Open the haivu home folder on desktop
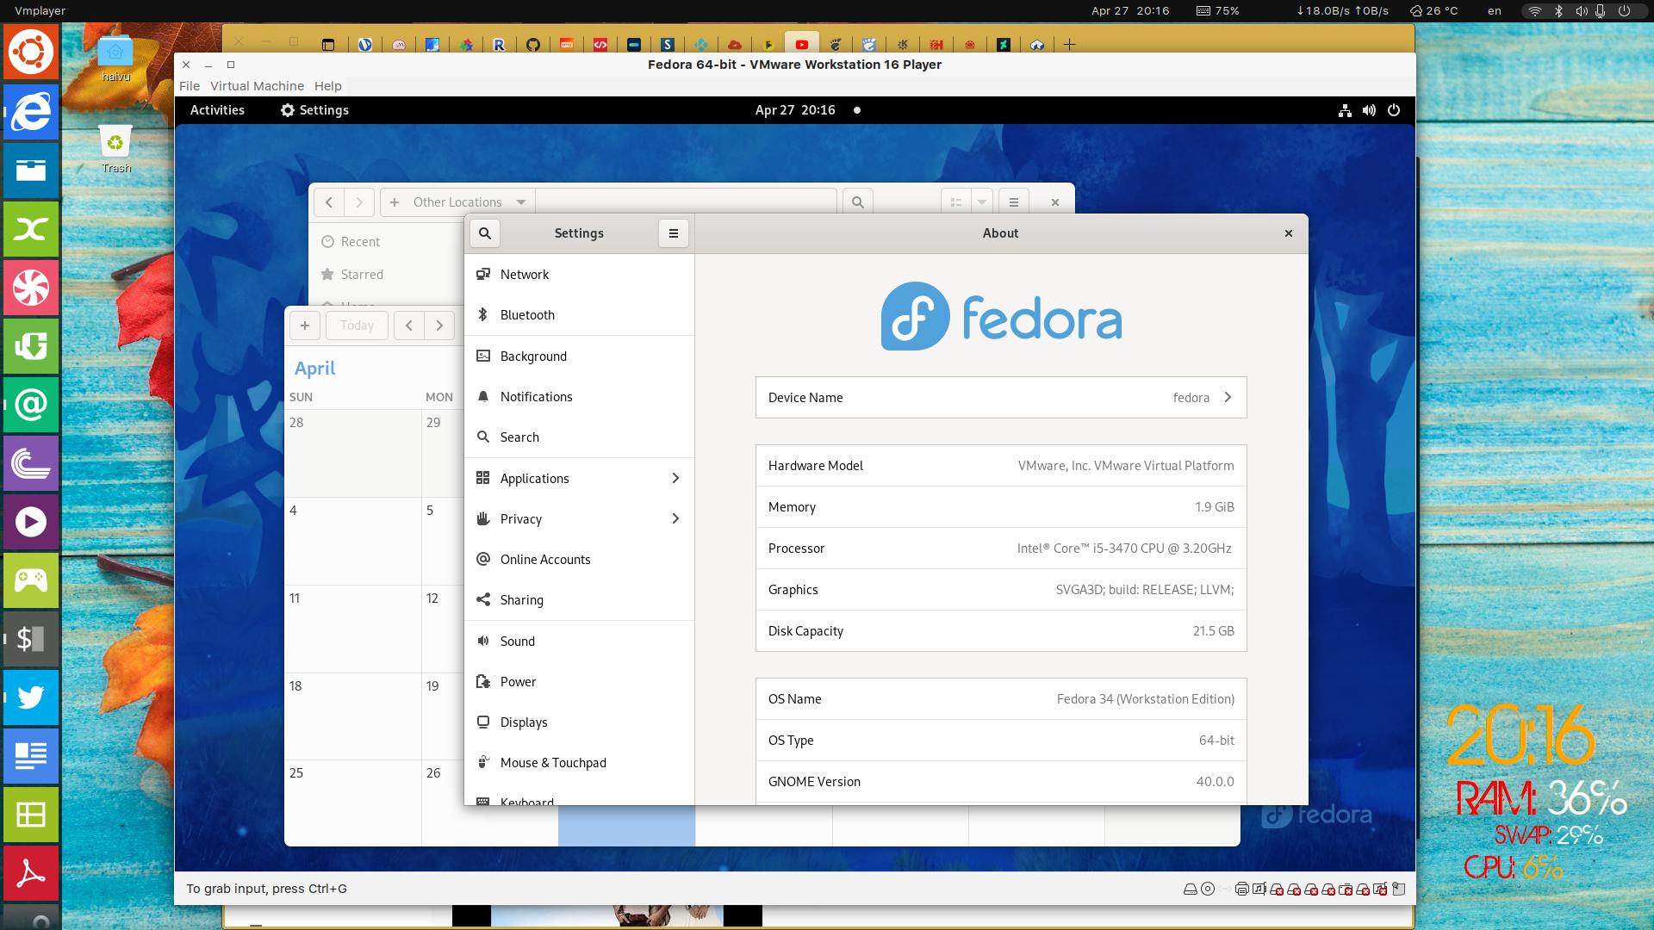1654x930 pixels. (115, 59)
